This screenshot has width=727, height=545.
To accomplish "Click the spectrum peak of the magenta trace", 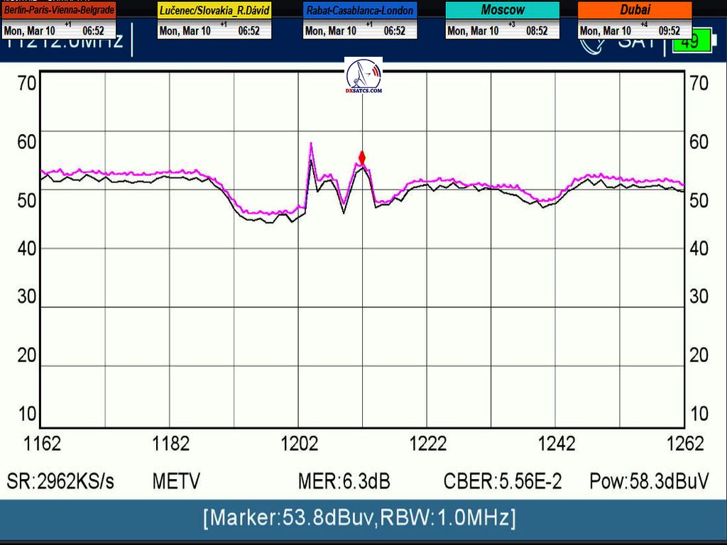I will coord(311,144).
